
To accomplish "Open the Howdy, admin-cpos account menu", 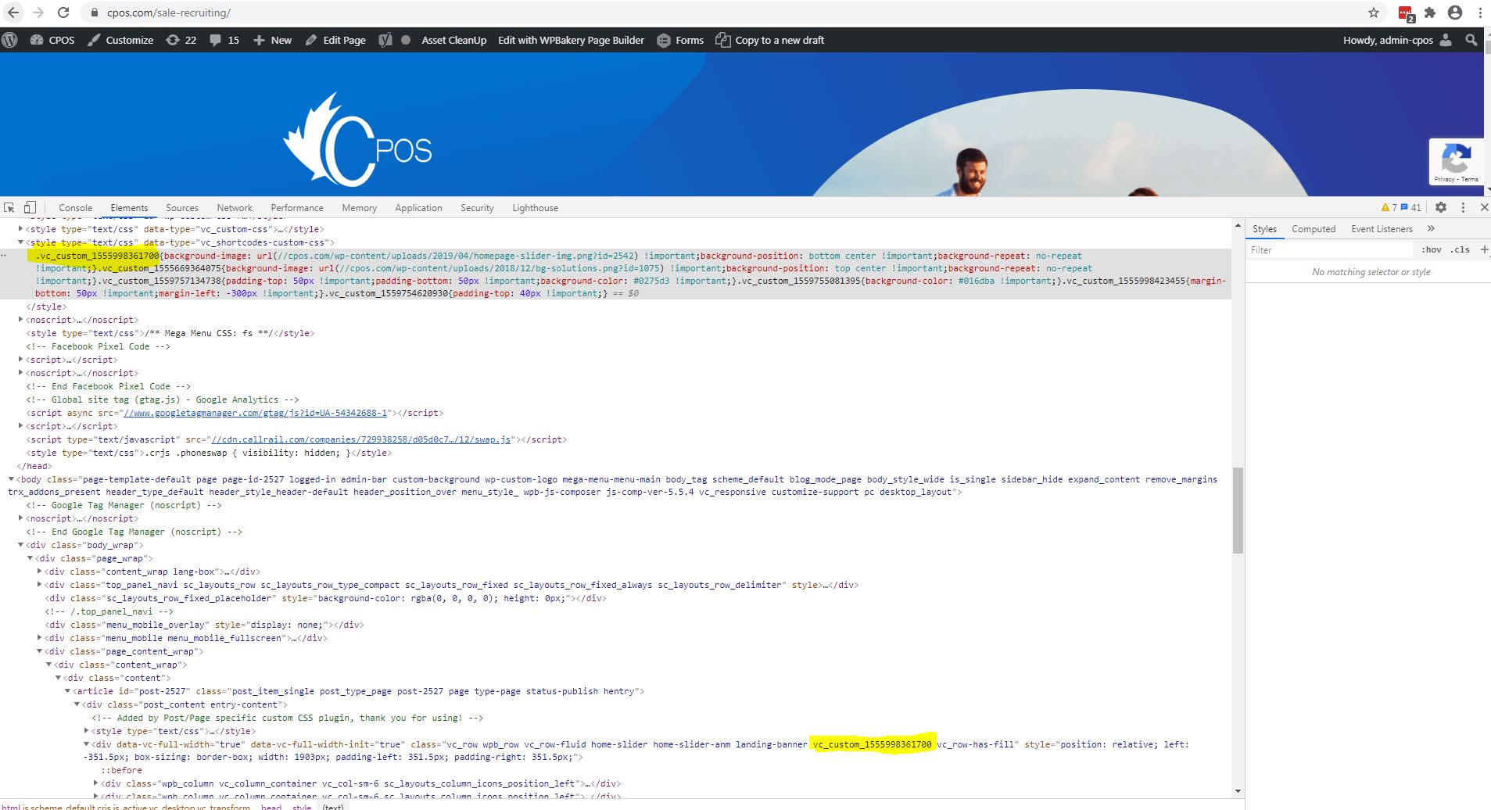I will (1397, 40).
